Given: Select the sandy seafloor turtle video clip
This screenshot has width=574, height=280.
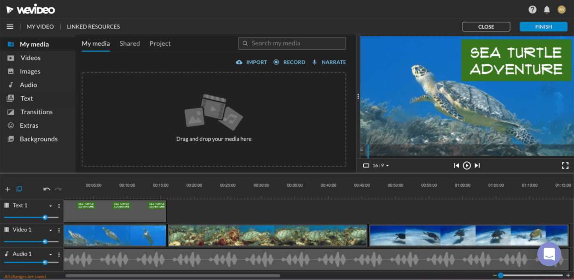Looking at the screenshot, I should (x=469, y=235).
